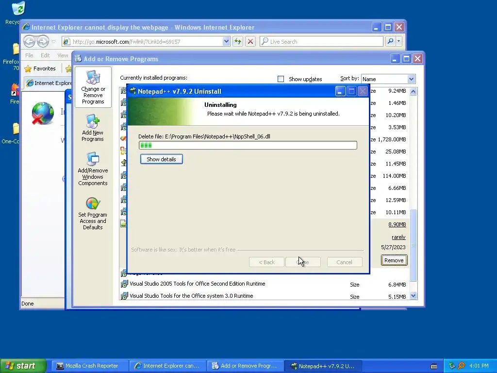Click the 1,728.00MB size value
The height and width of the screenshot is (373, 497).
point(392,139)
